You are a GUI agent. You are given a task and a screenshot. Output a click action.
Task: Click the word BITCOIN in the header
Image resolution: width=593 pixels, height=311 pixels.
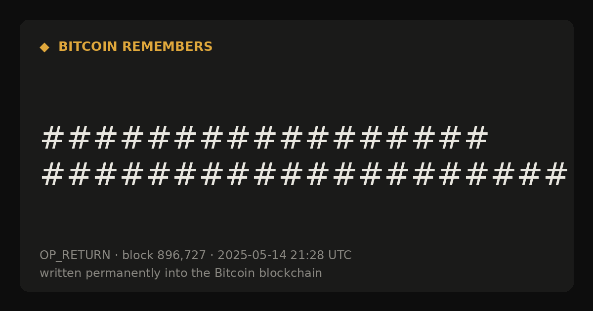point(88,47)
